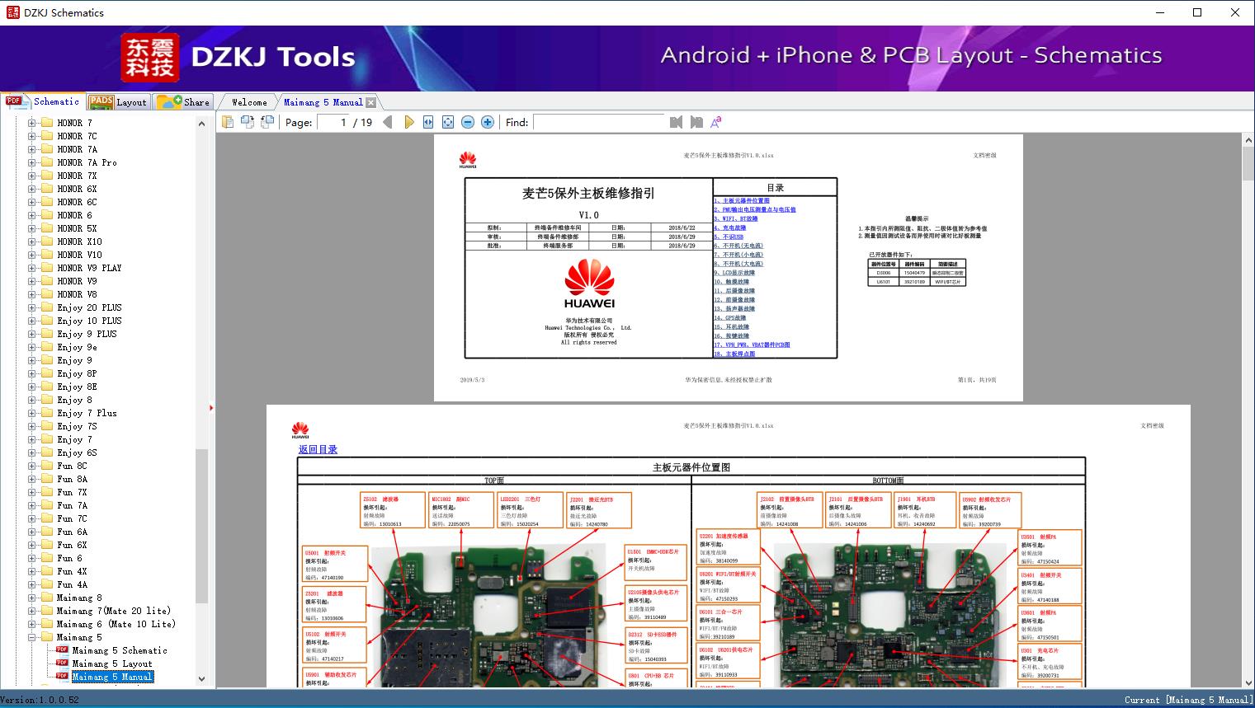The image size is (1255, 708).
Task: Click the PDF icon beside Maimang 5 Manual
Action: [x=62, y=676]
